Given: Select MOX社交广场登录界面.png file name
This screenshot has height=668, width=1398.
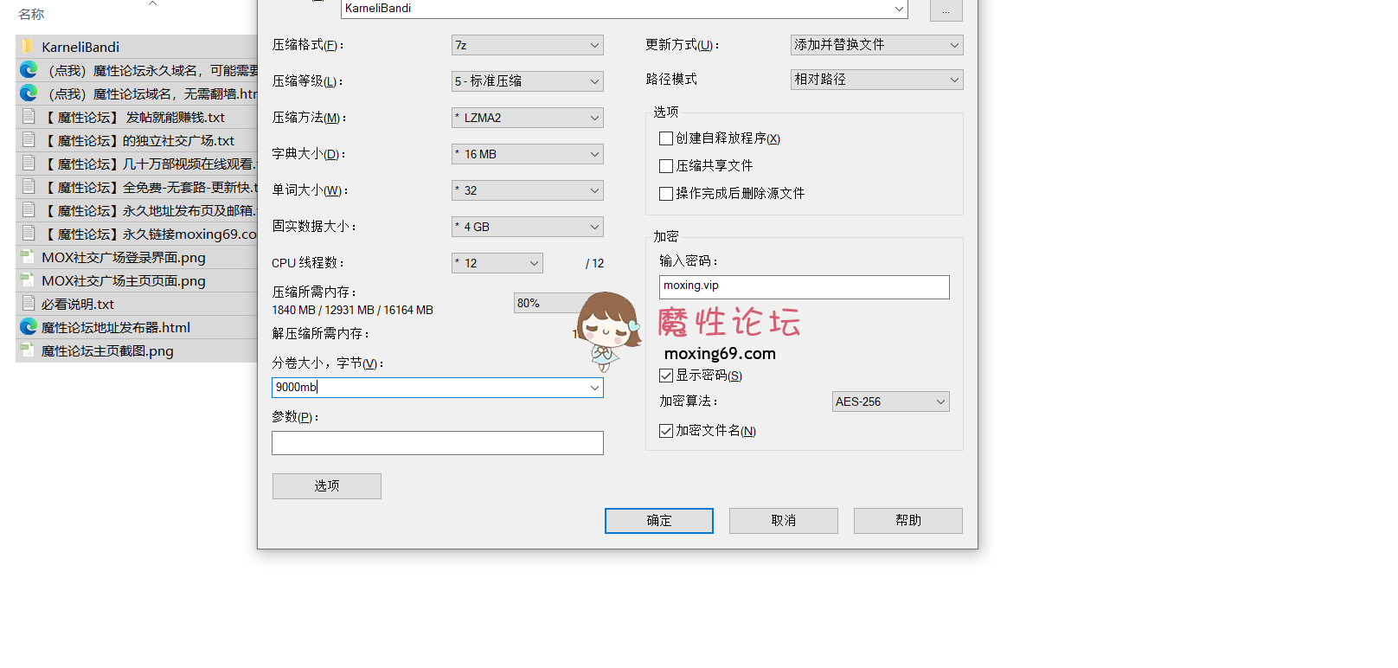Looking at the screenshot, I should click(x=124, y=258).
